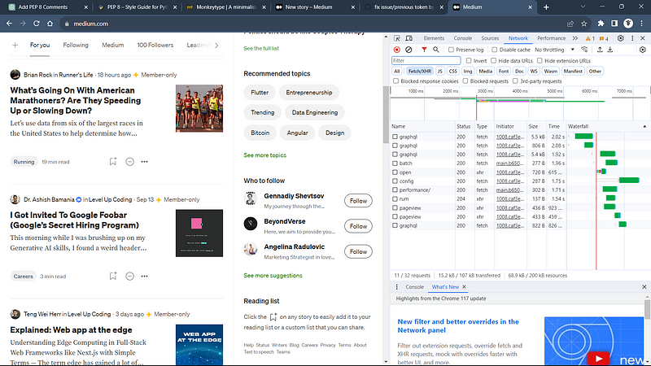
Task: Open the Chrome extensions puzzle icon
Action: pos(601,24)
